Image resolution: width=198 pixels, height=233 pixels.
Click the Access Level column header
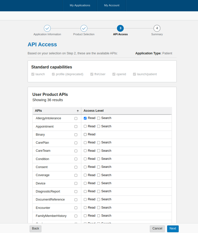pyautogui.click(x=94, y=111)
